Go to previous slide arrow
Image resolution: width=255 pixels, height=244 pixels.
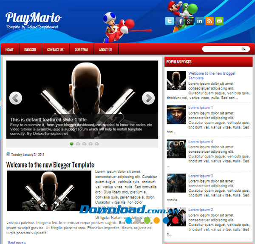pos(16,98)
